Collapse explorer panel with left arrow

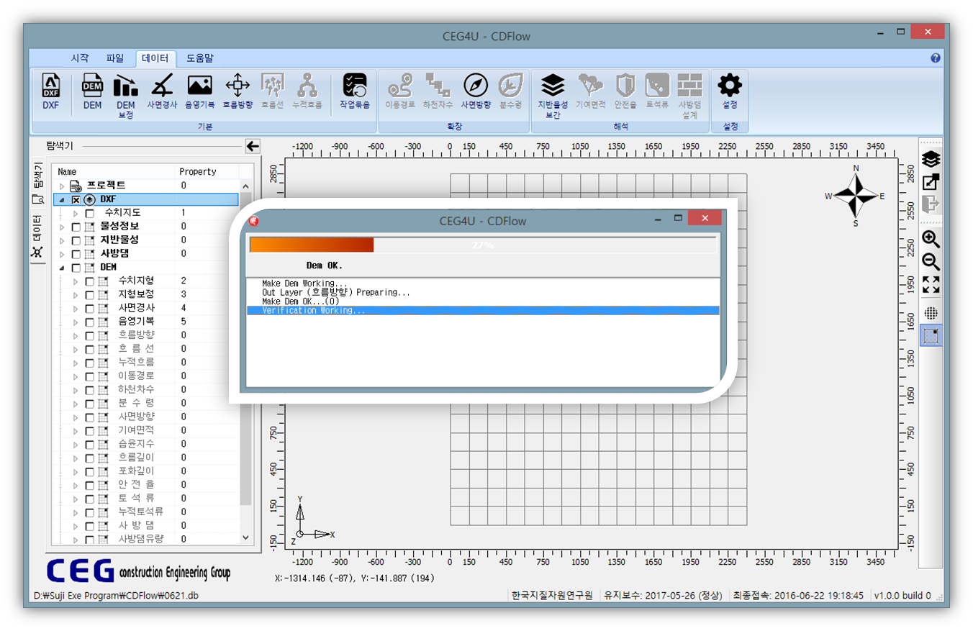[x=252, y=146]
